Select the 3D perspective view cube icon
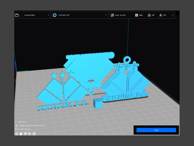 pyautogui.click(x=17, y=134)
